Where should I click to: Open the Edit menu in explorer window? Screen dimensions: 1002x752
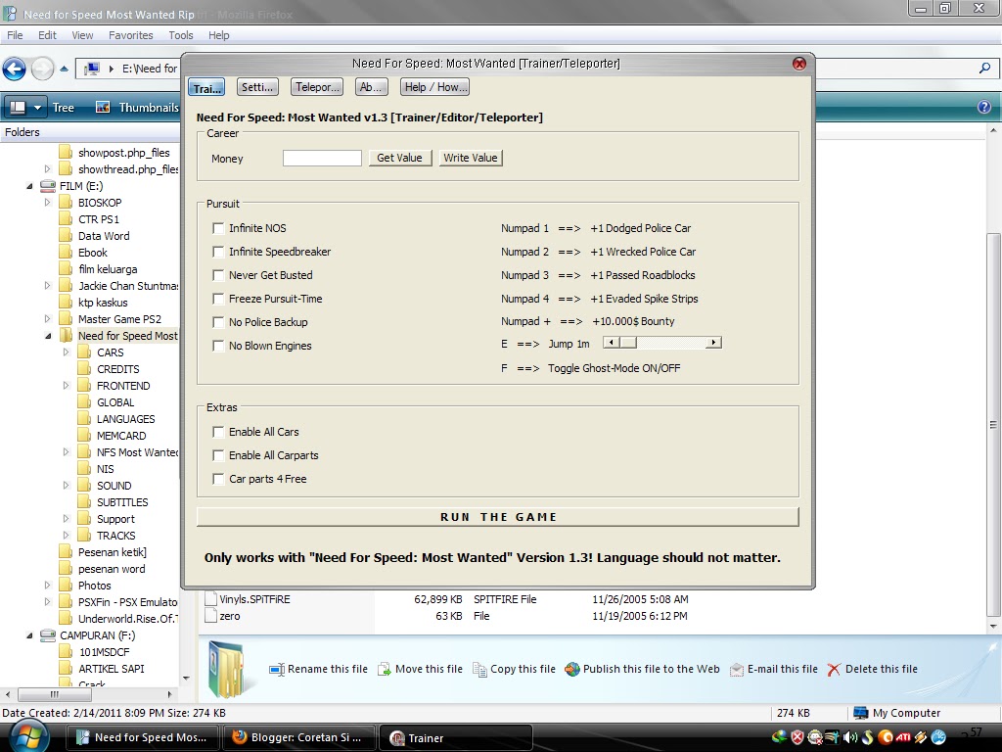coord(47,35)
